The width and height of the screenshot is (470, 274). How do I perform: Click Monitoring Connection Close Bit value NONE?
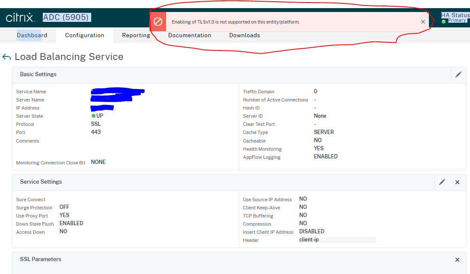click(x=98, y=162)
